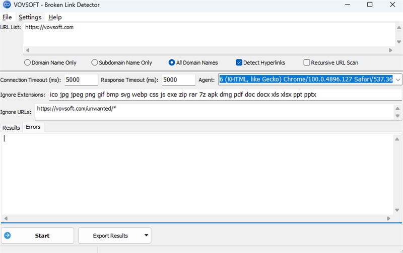Open the Help menu
The image size is (403, 253).
(55, 17)
